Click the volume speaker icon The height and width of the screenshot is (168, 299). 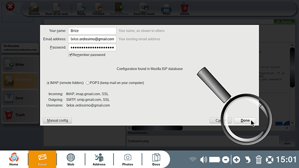click(204, 159)
